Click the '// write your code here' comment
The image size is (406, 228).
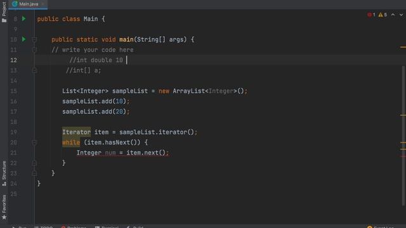tap(93, 50)
